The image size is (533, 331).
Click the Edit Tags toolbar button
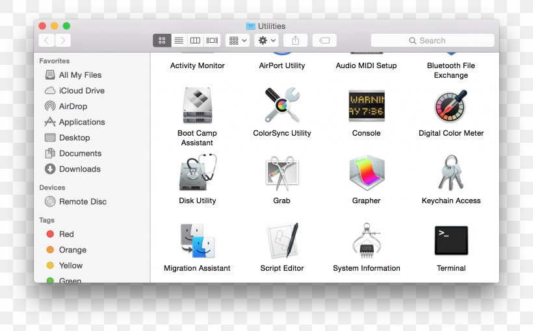tap(324, 40)
